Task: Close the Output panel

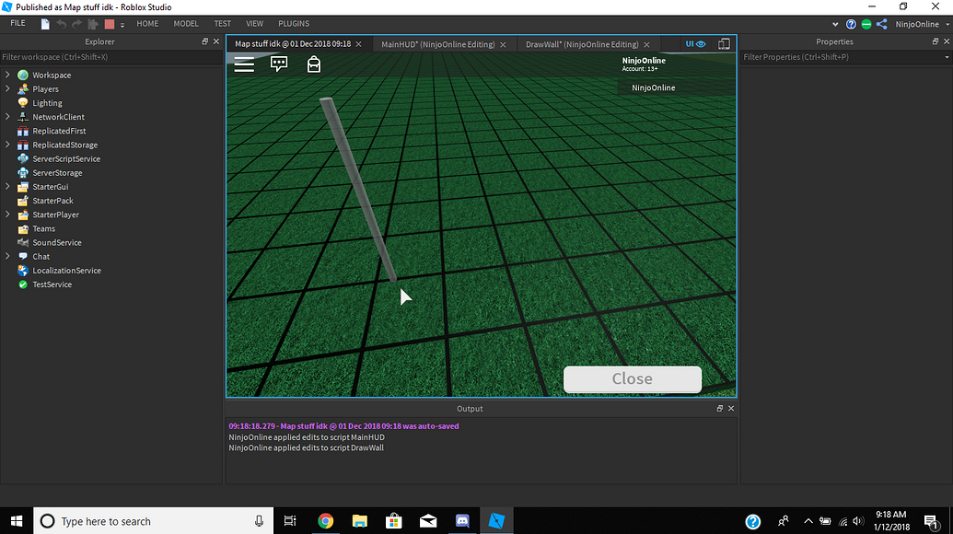Action: click(x=731, y=408)
